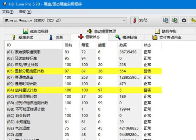
Task: Select the (01) 原始读取错误率 row
Action: [x=84, y=52]
